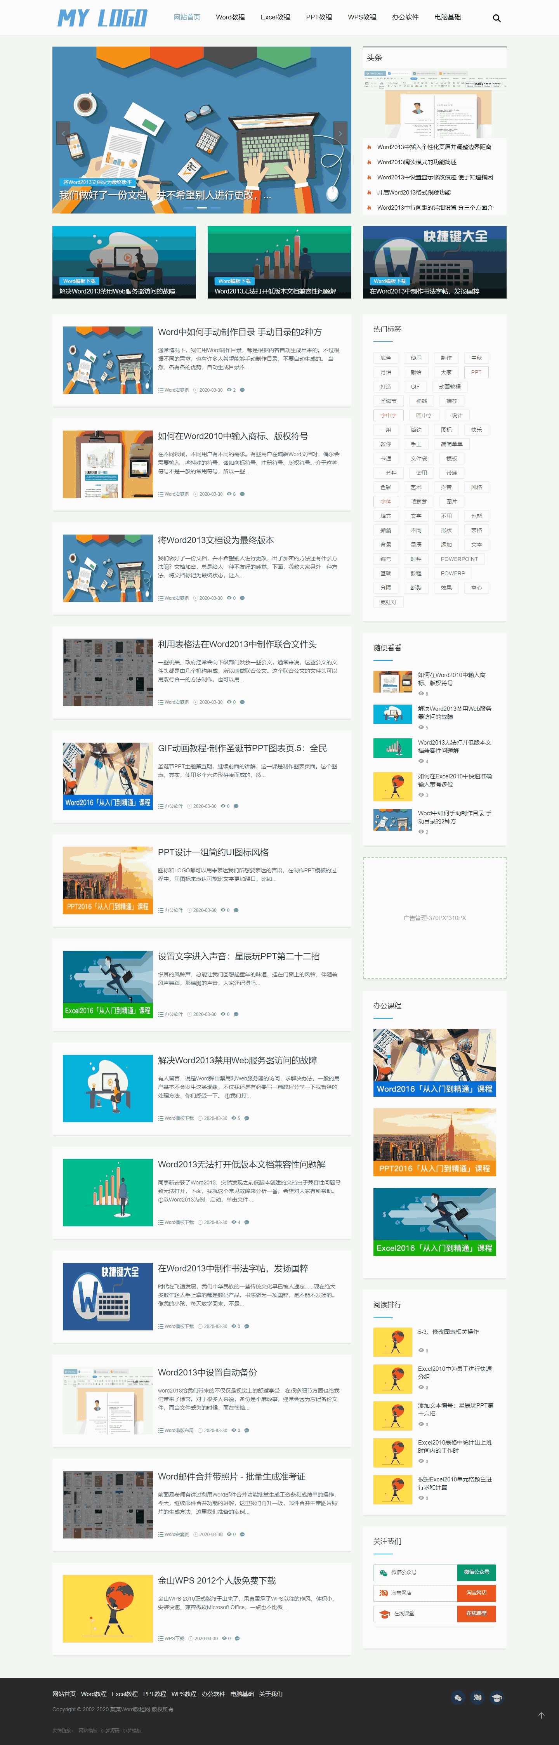Click the active carousel indicator dash
This screenshot has width=559, height=1745.
[x=202, y=207]
